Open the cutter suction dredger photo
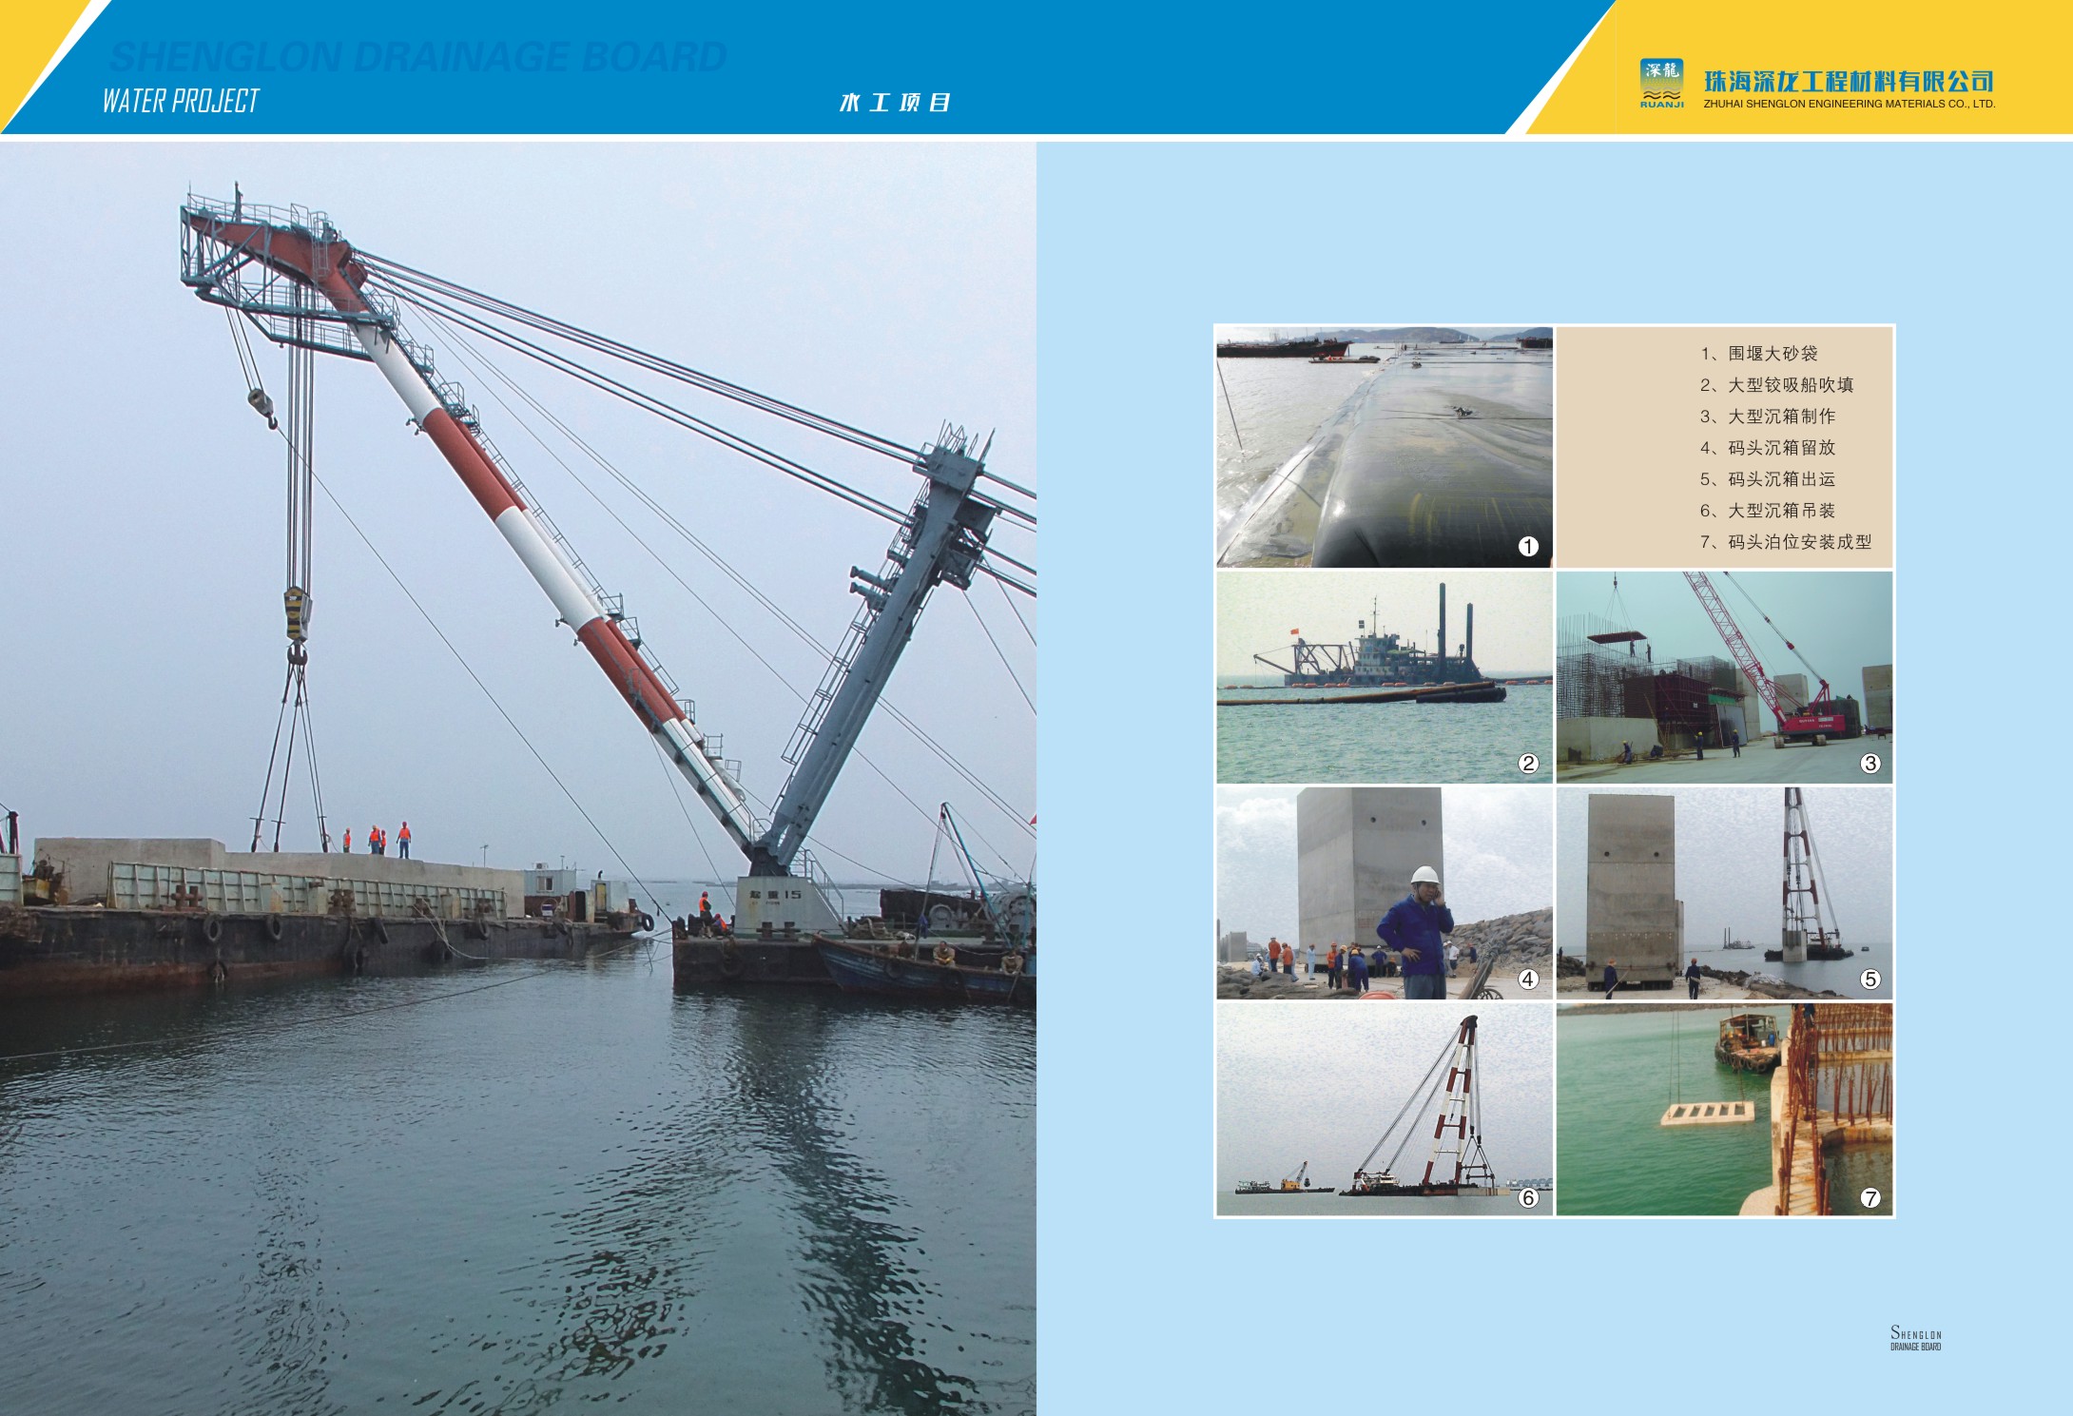Image resolution: width=2073 pixels, height=1416 pixels. point(1384,677)
